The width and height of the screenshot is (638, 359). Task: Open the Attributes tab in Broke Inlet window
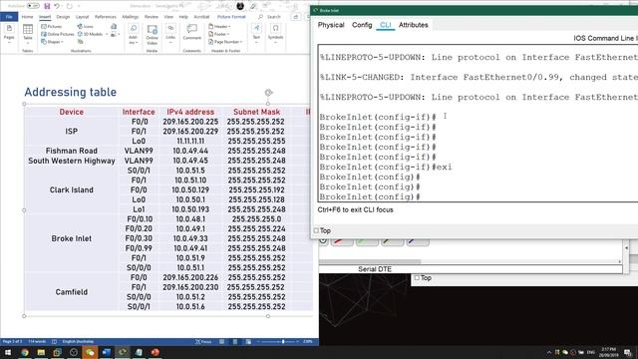pos(413,25)
